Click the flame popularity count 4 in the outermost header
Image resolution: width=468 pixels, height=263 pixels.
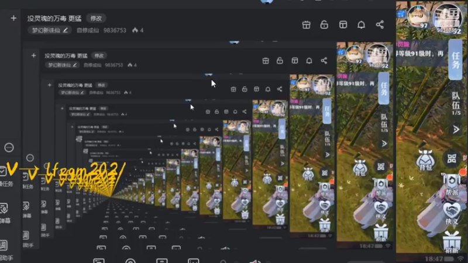coord(137,30)
